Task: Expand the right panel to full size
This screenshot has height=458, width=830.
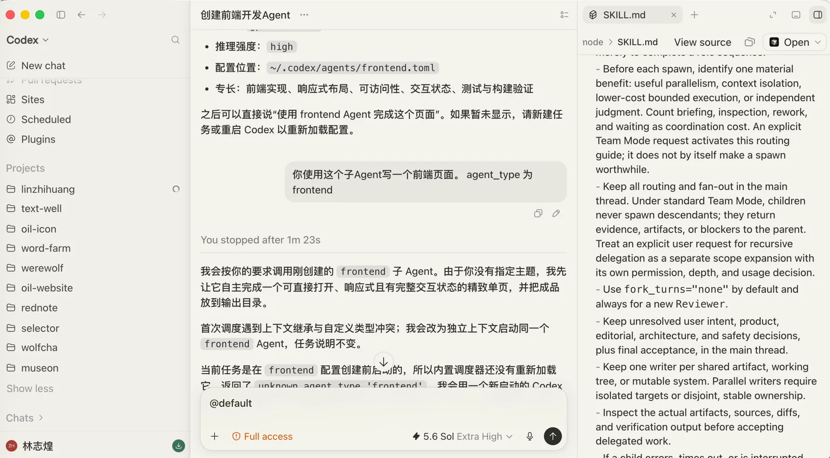Action: tap(773, 15)
